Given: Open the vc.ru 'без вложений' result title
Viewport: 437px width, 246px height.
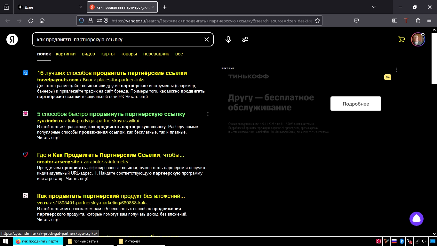Looking at the screenshot, I should [111, 196].
